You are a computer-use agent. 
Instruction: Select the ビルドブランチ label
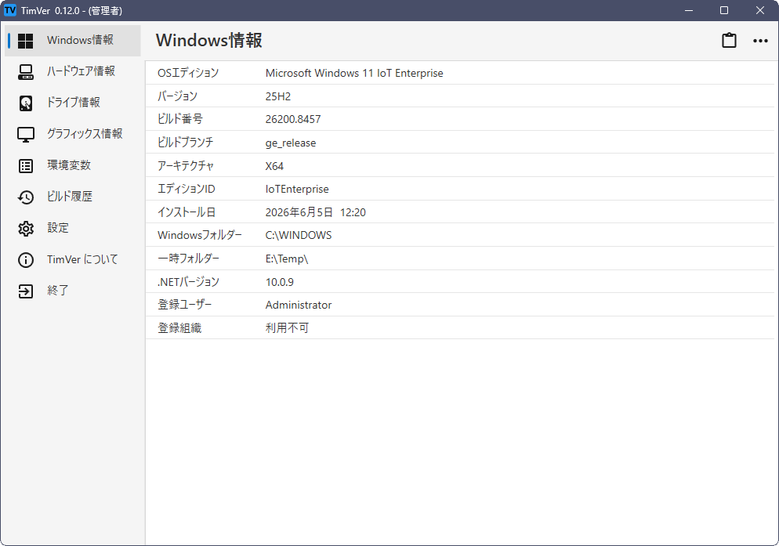(185, 143)
